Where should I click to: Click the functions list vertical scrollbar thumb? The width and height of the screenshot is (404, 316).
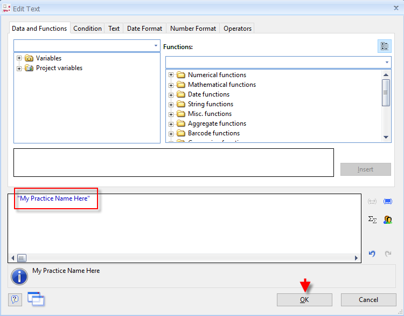(386, 92)
